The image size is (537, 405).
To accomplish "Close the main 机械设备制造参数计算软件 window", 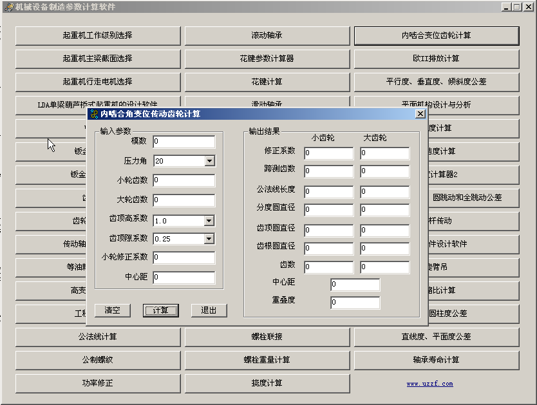I will pyautogui.click(x=529, y=7).
